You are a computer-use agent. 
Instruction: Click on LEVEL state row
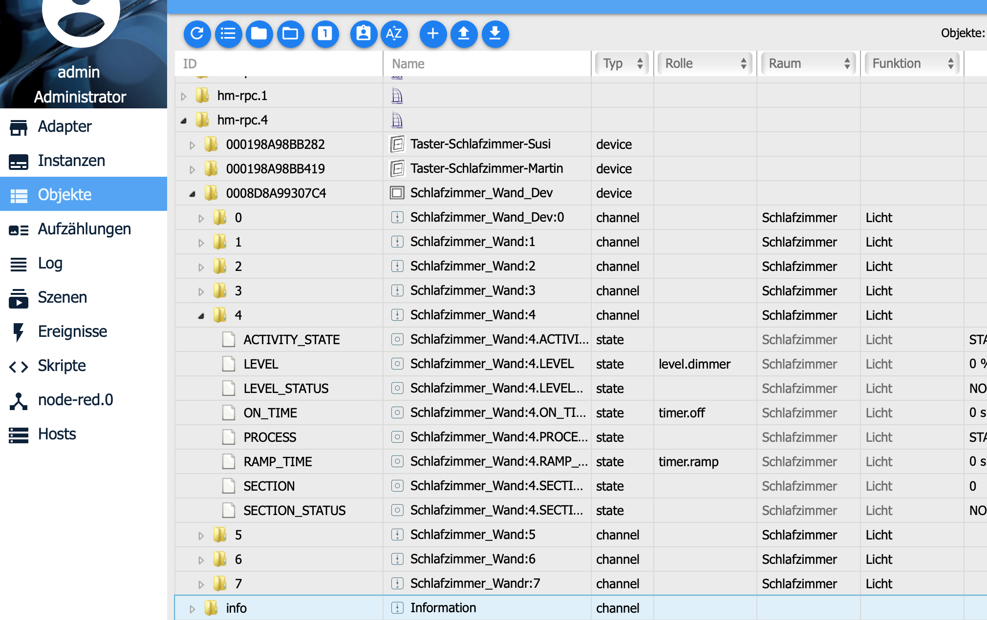pyautogui.click(x=493, y=364)
